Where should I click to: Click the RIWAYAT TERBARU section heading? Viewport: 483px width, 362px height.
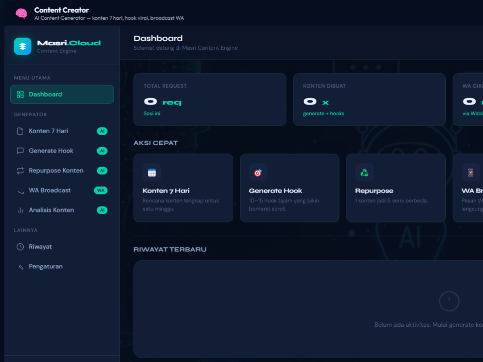click(x=170, y=250)
